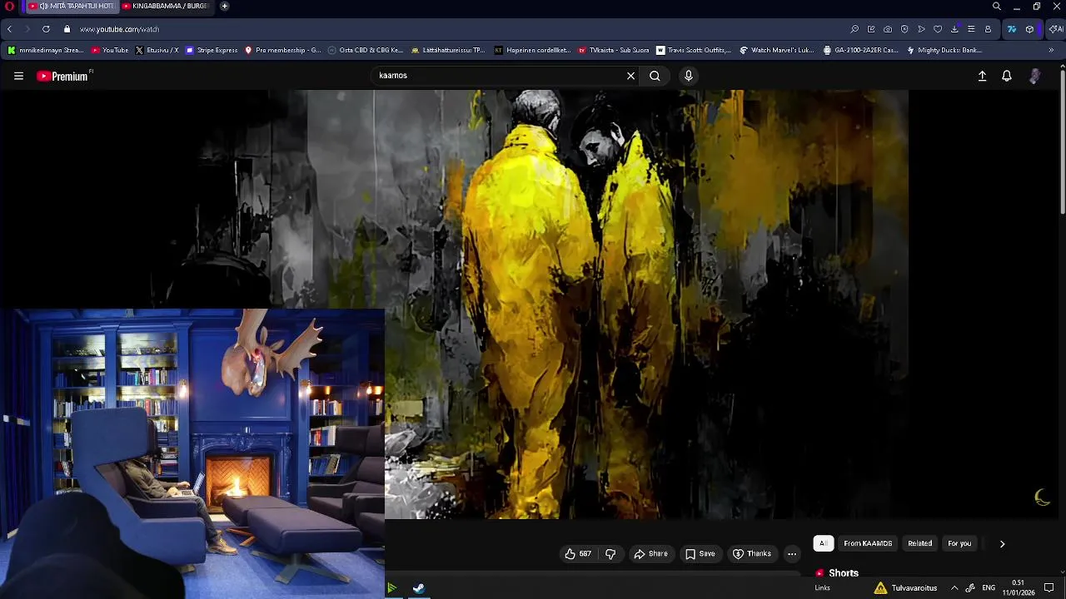Open the green arrow app in taskbar
Image resolution: width=1066 pixels, height=599 pixels.
[x=391, y=588]
